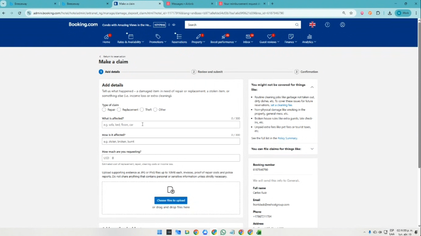Open the Home icon in Booking navigation
This screenshot has width=421, height=236.
point(106,37)
